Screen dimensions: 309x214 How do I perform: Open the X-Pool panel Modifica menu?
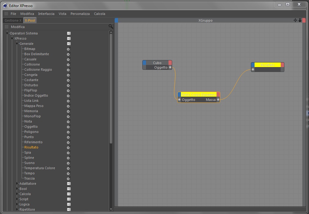pyautogui.click(x=18, y=27)
